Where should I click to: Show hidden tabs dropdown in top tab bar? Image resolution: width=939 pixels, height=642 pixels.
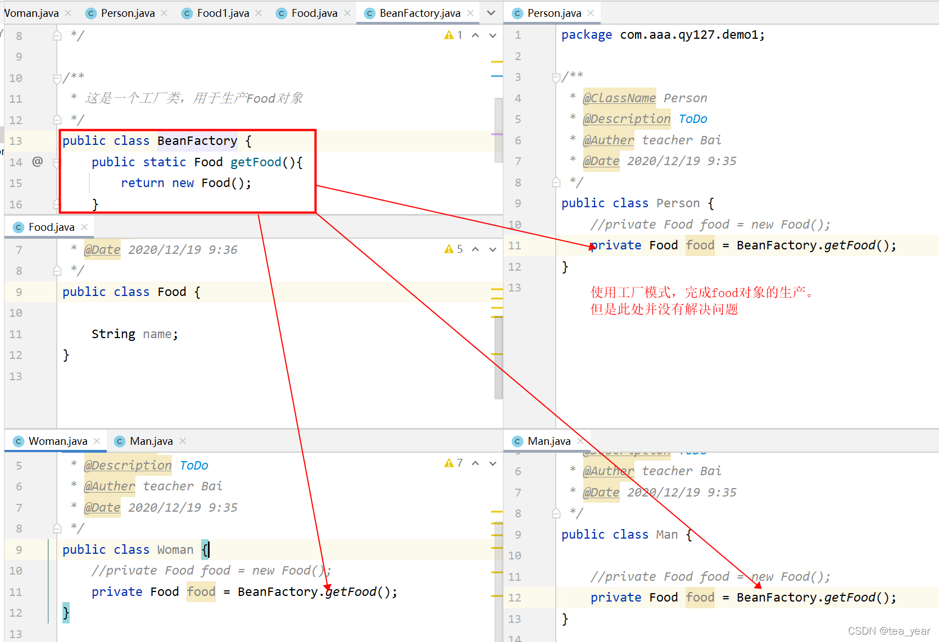(491, 13)
